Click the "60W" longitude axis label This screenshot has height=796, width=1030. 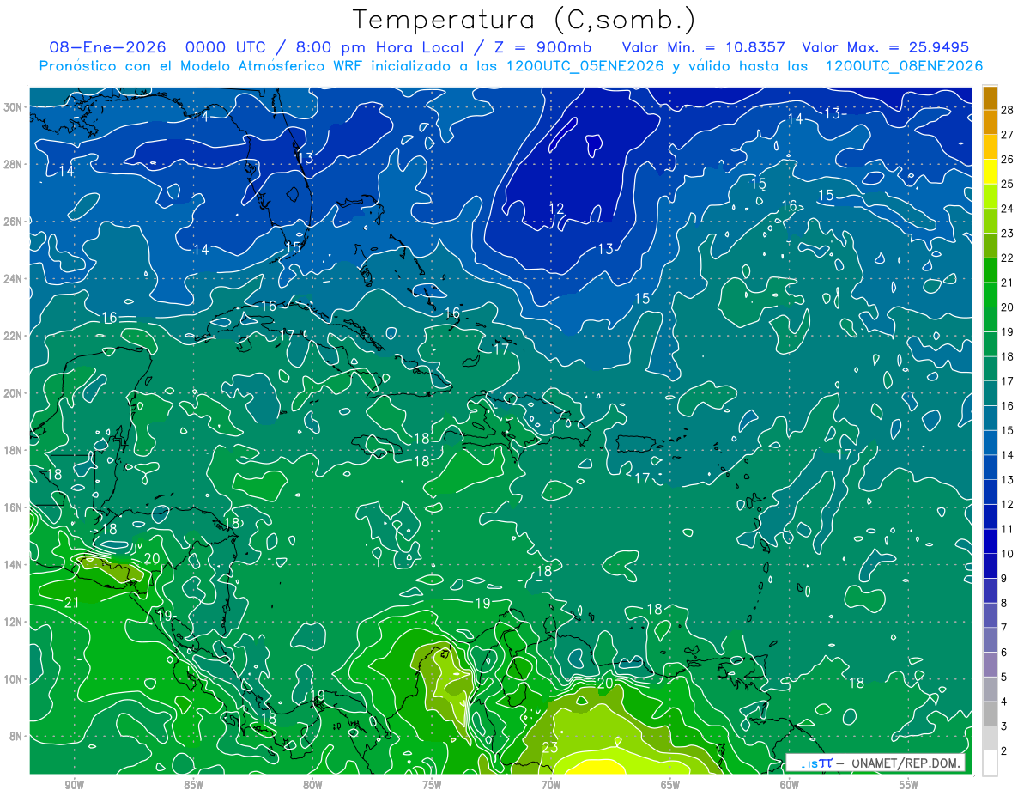coord(790,785)
